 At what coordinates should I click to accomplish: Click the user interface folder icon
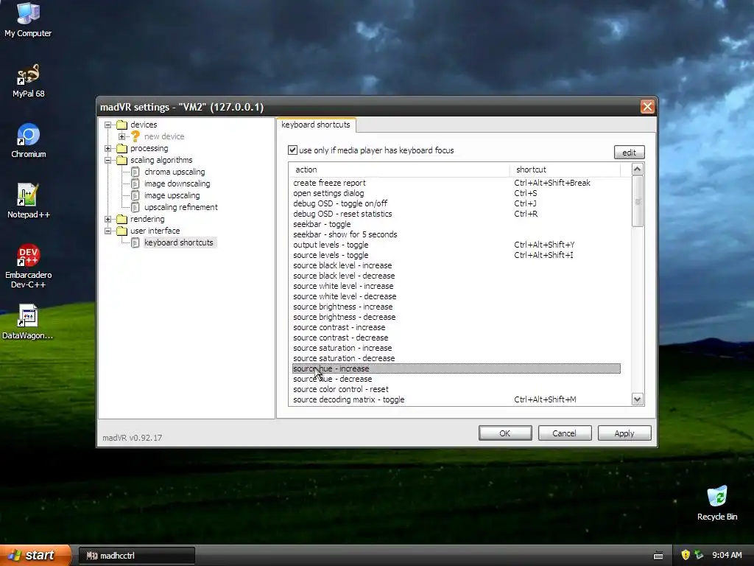[121, 231]
